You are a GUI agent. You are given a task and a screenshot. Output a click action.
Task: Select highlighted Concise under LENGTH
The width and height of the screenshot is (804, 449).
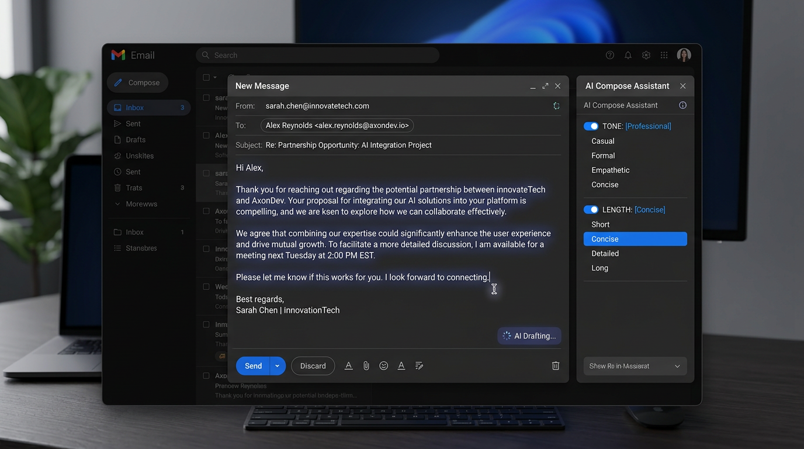point(635,239)
